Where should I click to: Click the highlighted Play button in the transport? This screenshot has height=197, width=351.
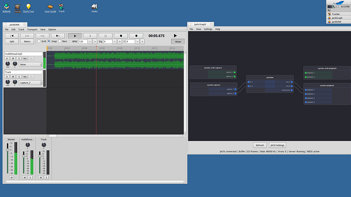(x=75, y=36)
